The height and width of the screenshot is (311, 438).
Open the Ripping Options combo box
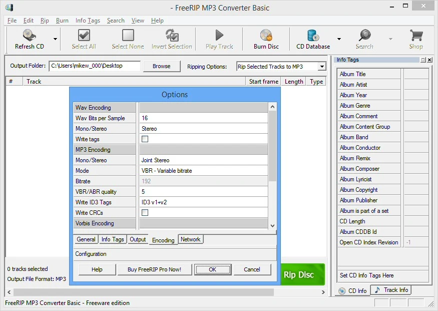click(x=281, y=67)
